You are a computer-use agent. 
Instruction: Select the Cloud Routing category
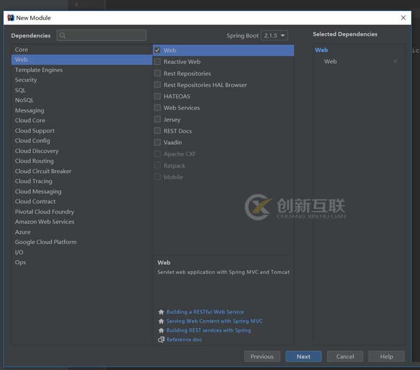(x=82, y=161)
